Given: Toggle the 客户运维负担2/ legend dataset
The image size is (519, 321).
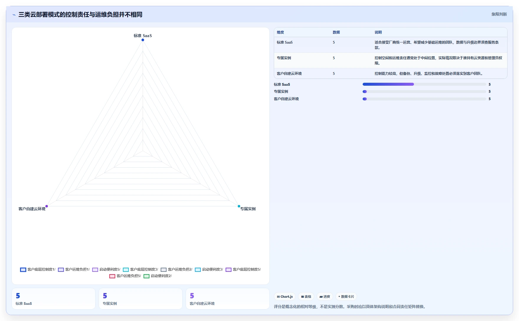Looking at the screenshot, I should tap(176, 269).
